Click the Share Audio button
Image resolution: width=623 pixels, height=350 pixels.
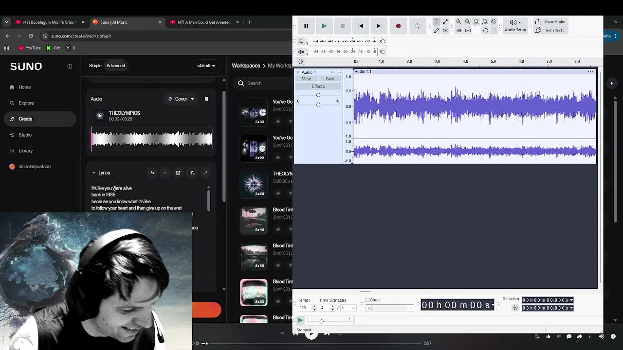click(550, 22)
